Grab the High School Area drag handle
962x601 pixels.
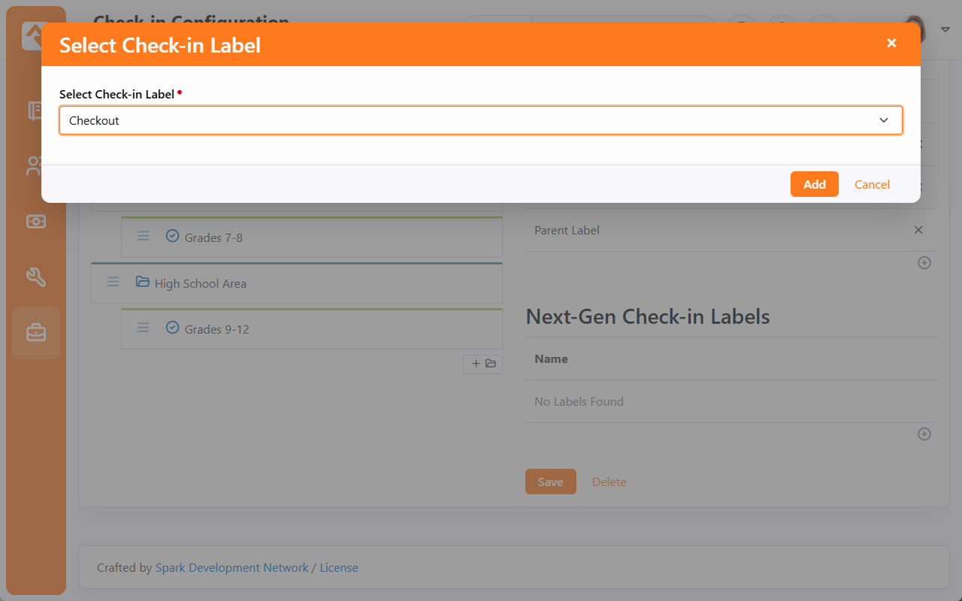tap(113, 282)
